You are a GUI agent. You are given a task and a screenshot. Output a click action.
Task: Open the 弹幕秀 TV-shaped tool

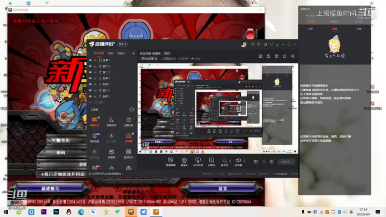coord(111,154)
